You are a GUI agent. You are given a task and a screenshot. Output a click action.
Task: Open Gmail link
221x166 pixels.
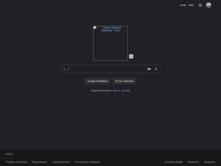183,5
